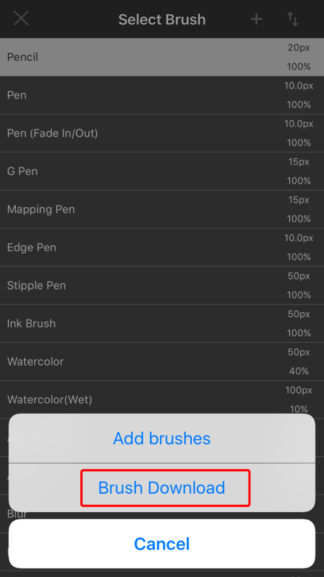Viewport: 324px width, 577px height.
Task: Select the Edge Pen brush
Action: tap(162, 247)
